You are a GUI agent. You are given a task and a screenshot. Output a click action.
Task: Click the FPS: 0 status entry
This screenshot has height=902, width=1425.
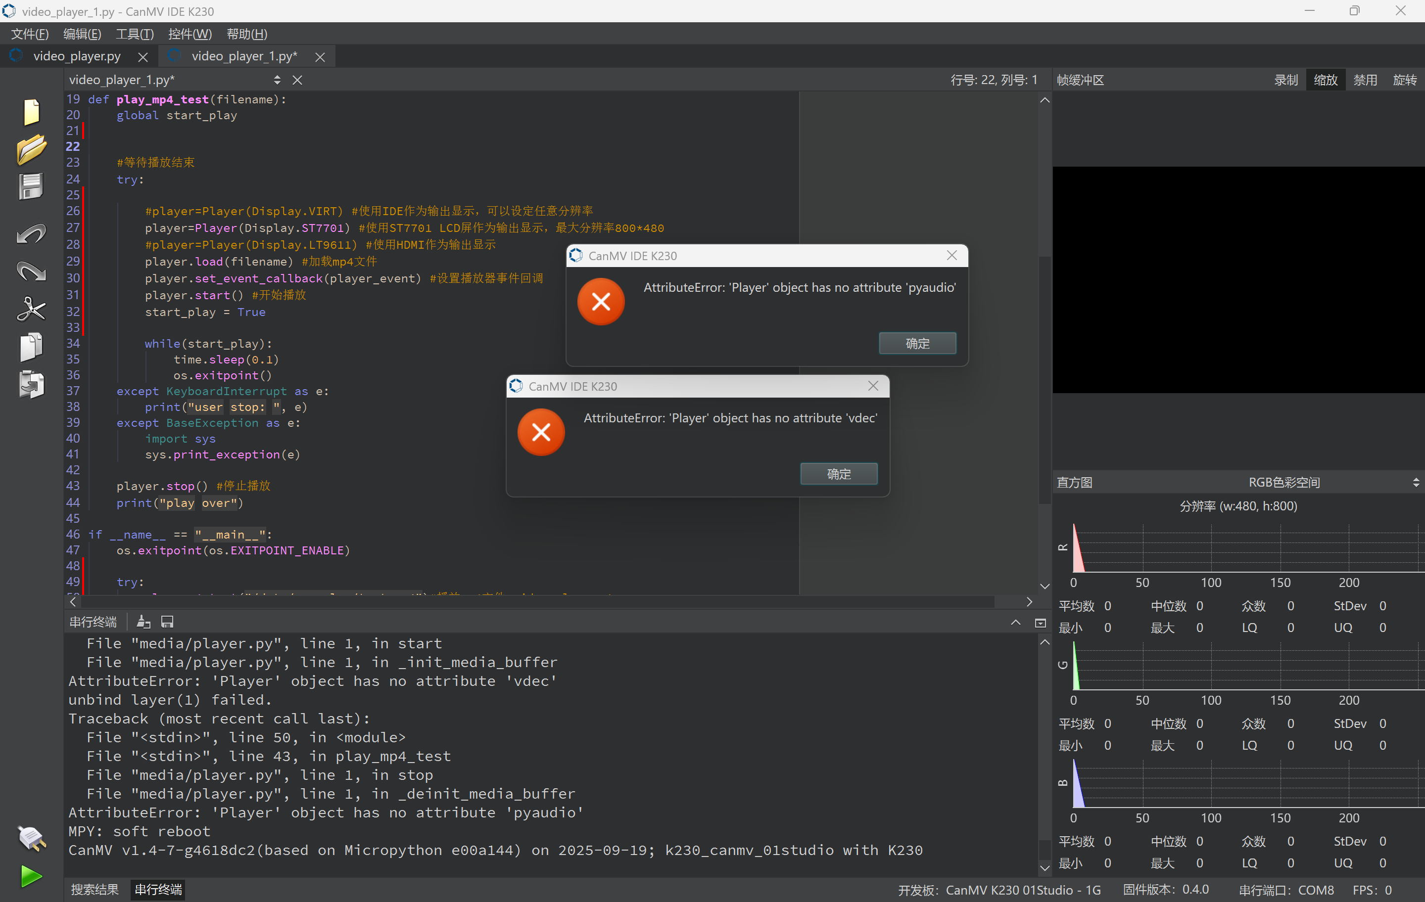(x=1372, y=890)
